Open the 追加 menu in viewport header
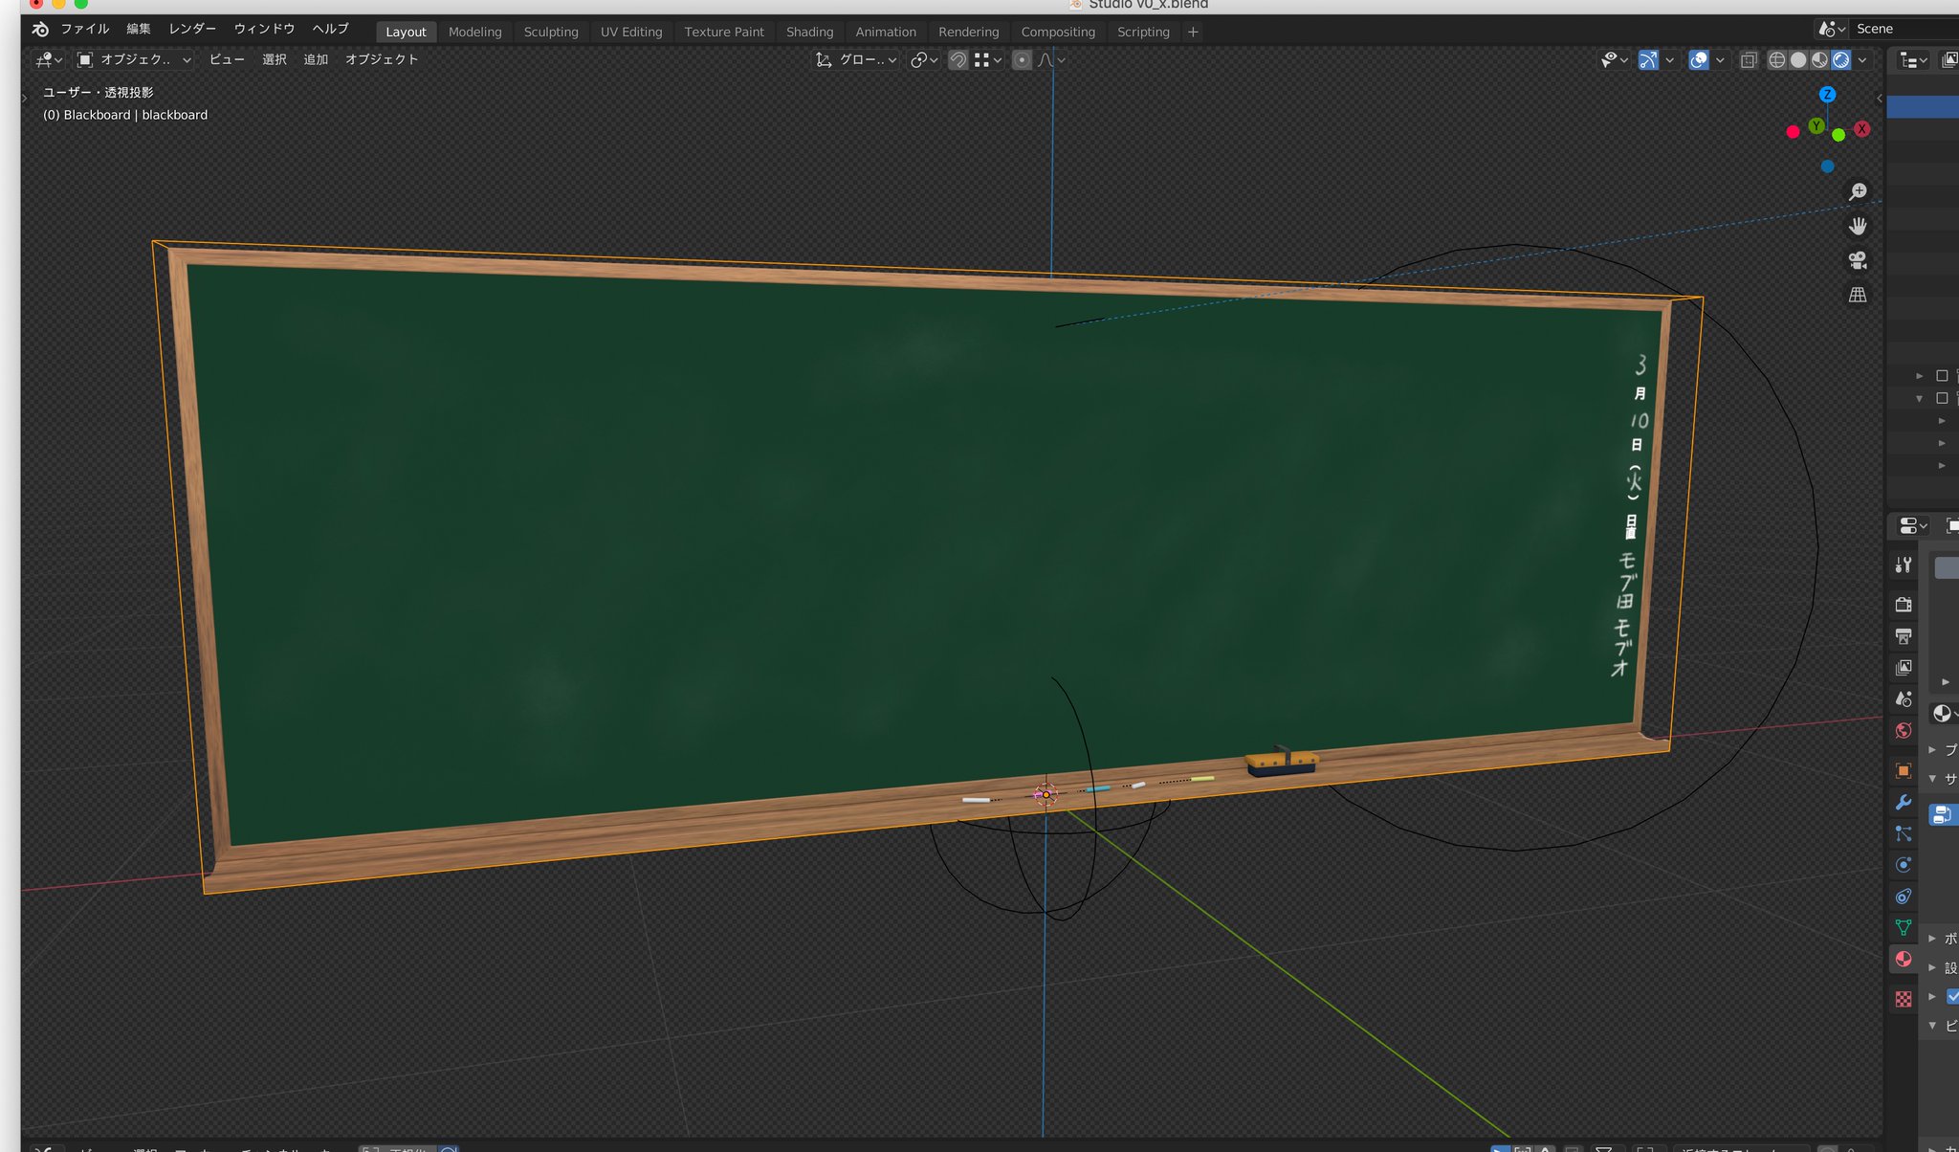This screenshot has height=1152, width=1959. click(316, 59)
